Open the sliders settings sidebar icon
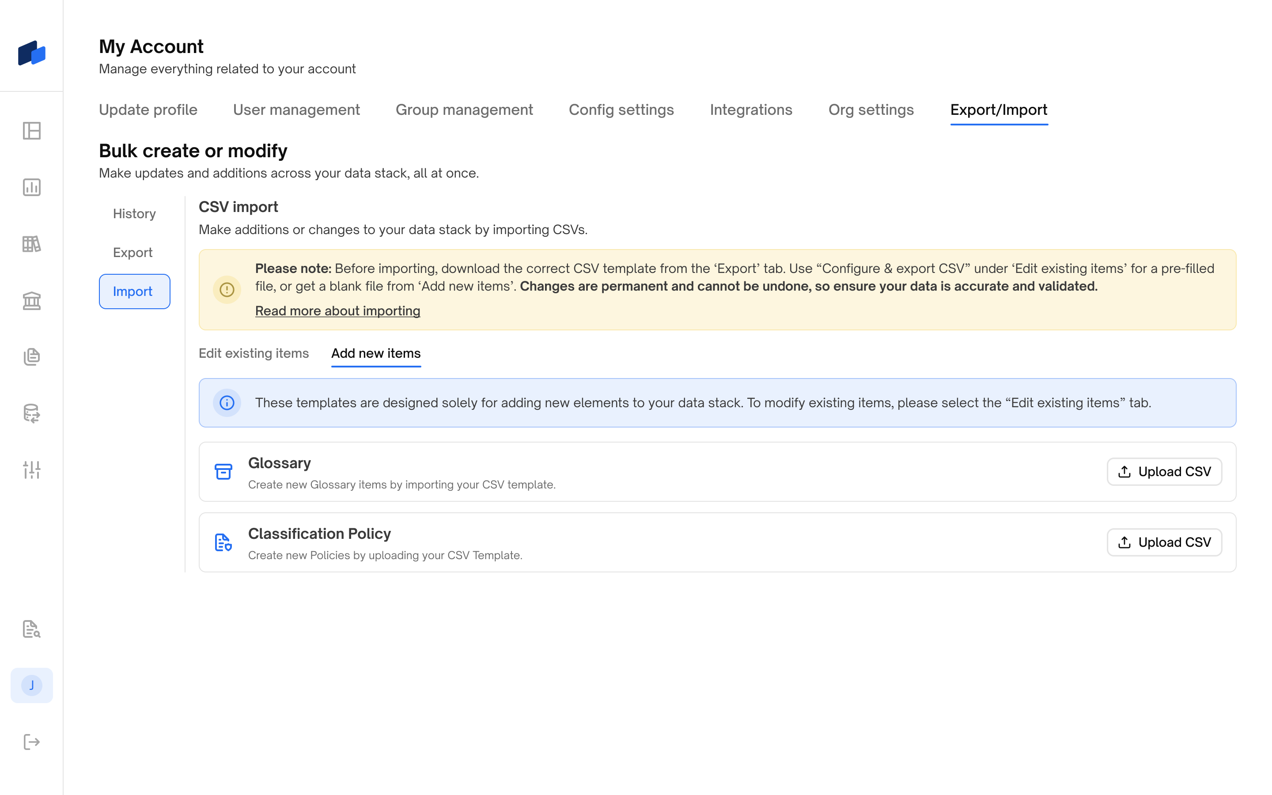 31,469
